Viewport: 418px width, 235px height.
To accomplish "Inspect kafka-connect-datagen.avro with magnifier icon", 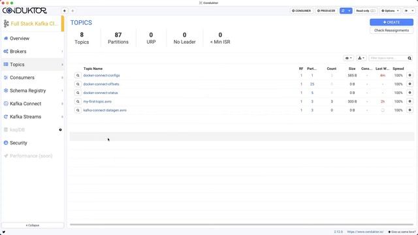I will point(78,110).
